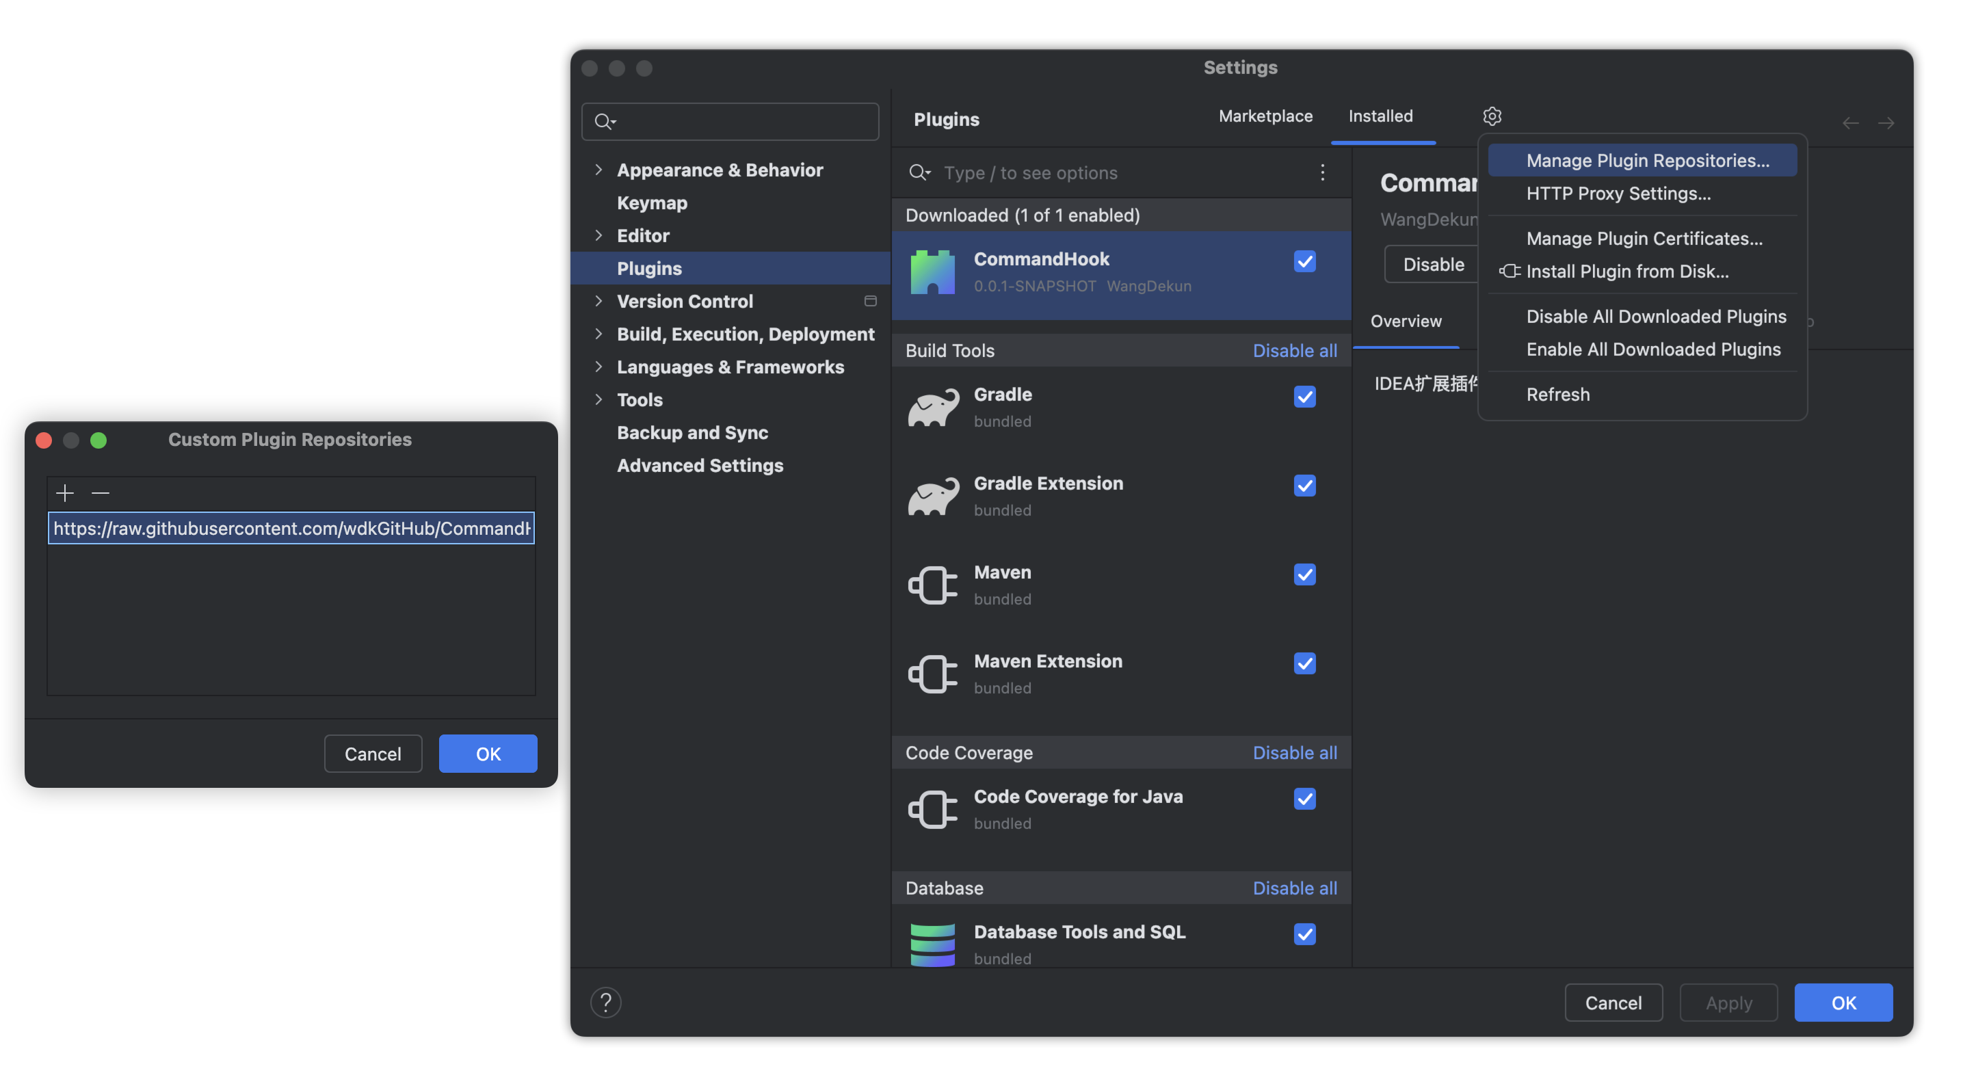Switch to the Marketplace tab
This screenshot has height=1086, width=1963.
[1265, 116]
